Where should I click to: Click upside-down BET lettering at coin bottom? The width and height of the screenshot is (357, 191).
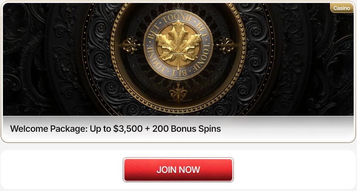tap(179, 73)
